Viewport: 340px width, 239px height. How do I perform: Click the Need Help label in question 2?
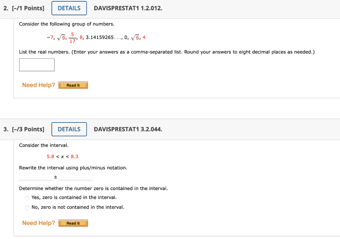click(38, 85)
